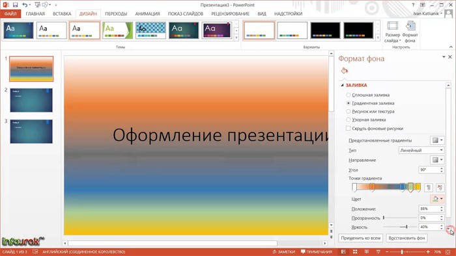This screenshot has width=456, height=256.
Task: Select slide 2 thumbnail
Action: [x=31, y=100]
